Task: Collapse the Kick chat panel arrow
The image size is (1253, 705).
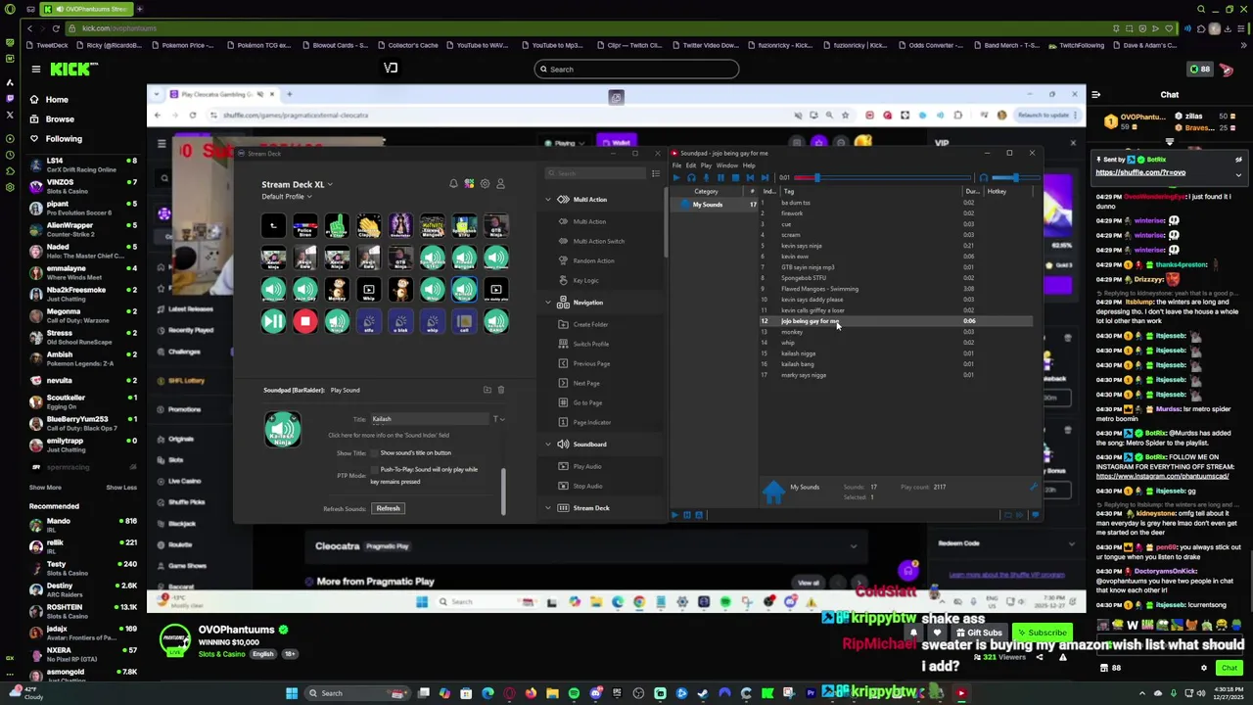Action: pos(1096,95)
